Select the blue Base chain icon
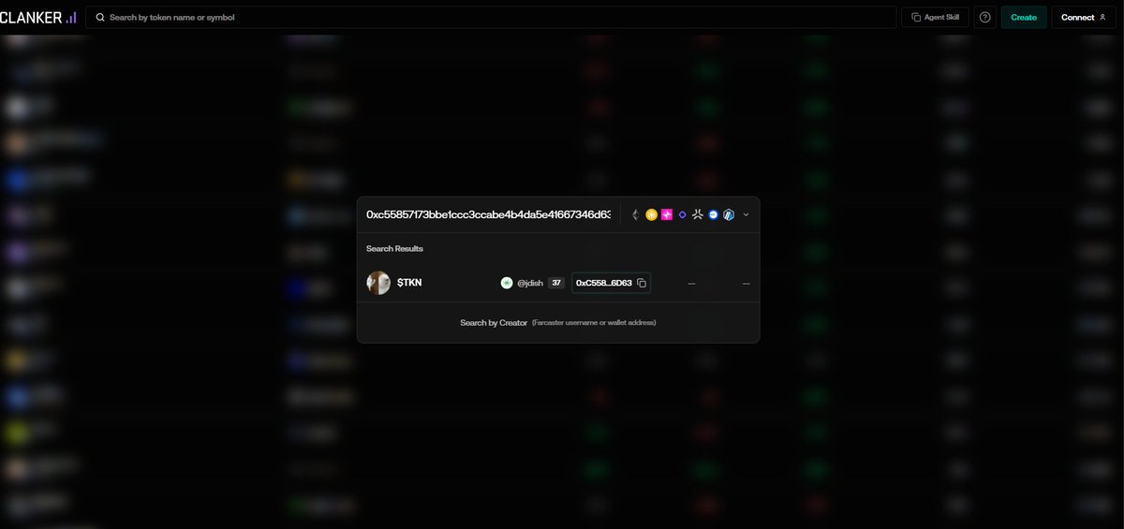 (713, 214)
